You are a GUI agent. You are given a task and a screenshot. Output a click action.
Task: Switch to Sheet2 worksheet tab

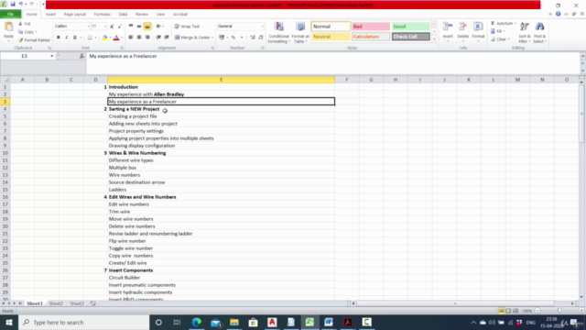(x=56, y=303)
